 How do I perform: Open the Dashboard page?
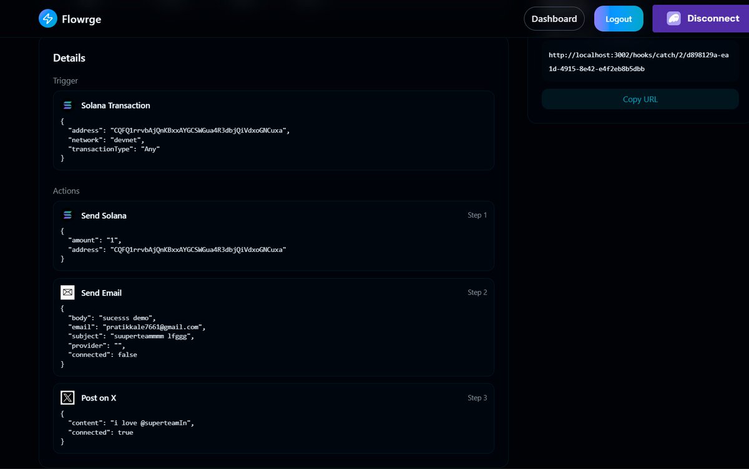pyautogui.click(x=554, y=19)
